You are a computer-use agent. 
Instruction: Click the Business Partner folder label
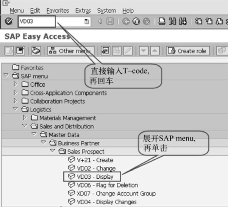pos(79,143)
